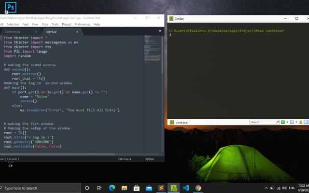The image size is (309, 193).
Task: Open the Find menu in Sublime Text
Action: (x=26, y=25)
